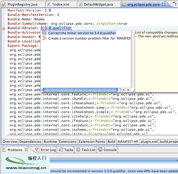Select the problem row about version 3.3.0.qualifier
178x174 pixels.
point(114,171)
